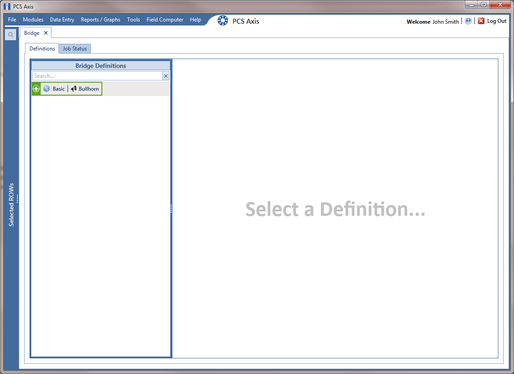Viewport: 514px width, 374px height.
Task: Minimize the PCS Axis window
Action: point(472,4)
